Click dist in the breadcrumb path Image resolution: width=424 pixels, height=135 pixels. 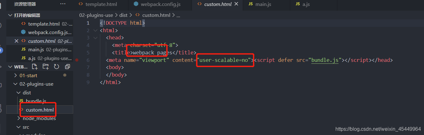point(123,15)
